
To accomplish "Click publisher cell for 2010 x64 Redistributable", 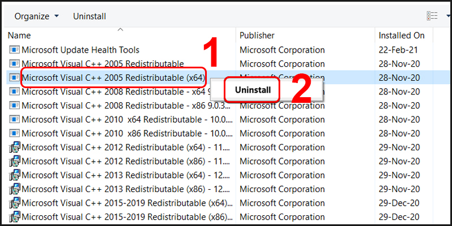I will [282, 120].
